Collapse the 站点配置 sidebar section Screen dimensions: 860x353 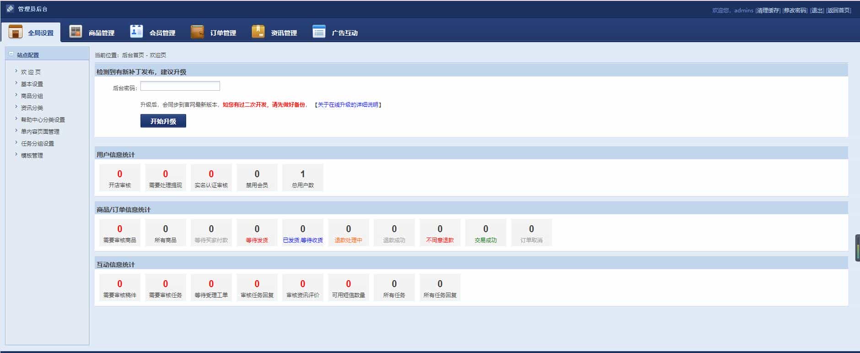tap(11, 54)
